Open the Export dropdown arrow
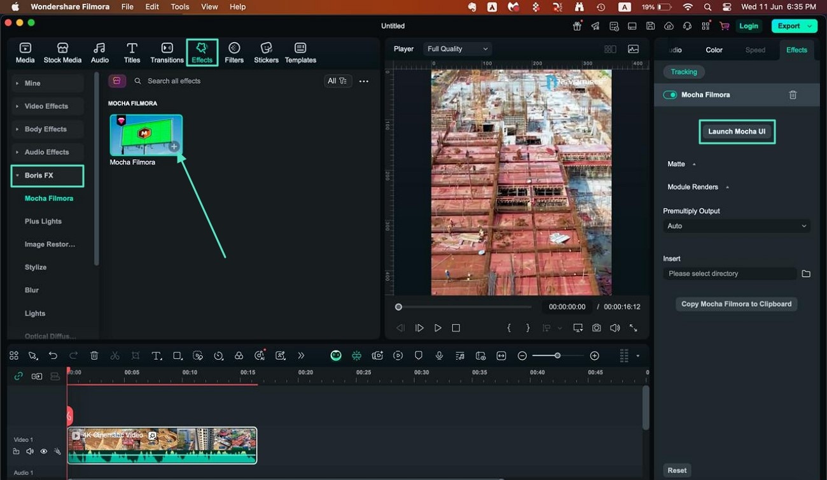This screenshot has height=480, width=827. coord(810,26)
